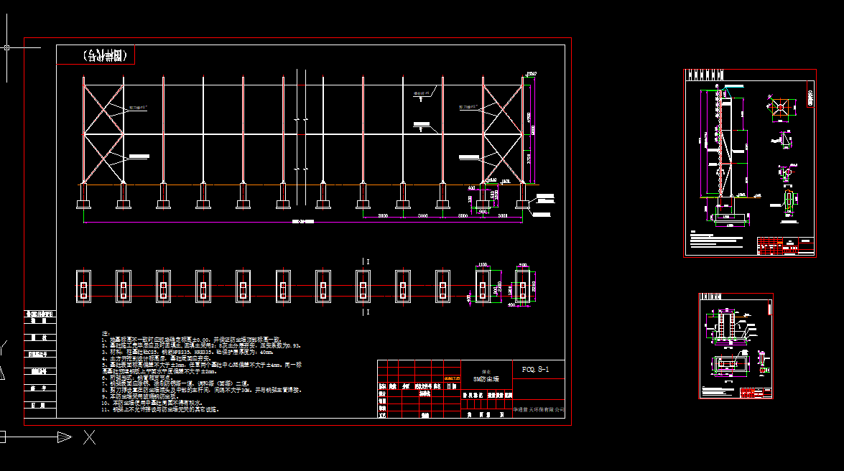Click "日期" cell in the left margin strip
Image resolution: width=844 pixels, height=471 pixels.
(40, 406)
